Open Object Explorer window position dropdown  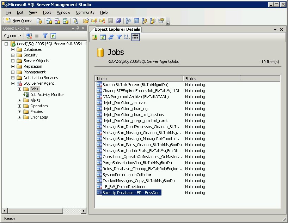click(73, 29)
